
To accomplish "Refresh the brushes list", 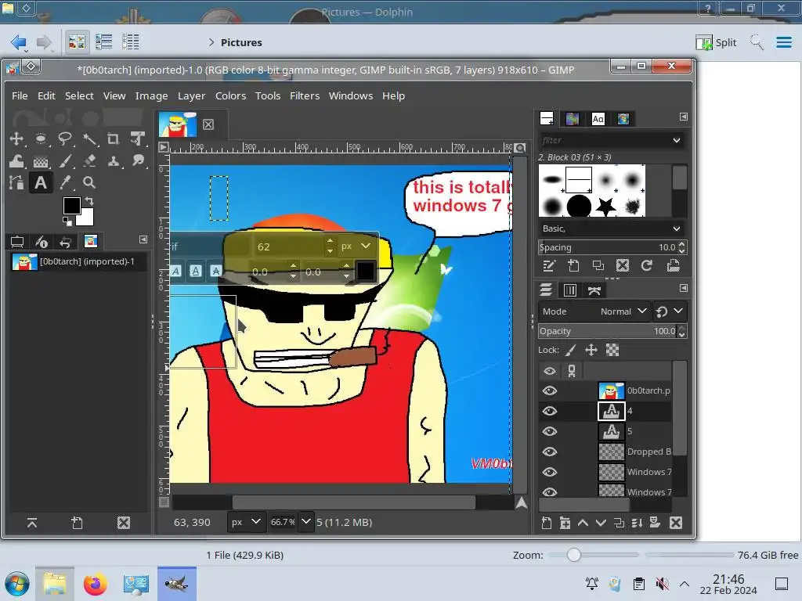I will click(647, 266).
